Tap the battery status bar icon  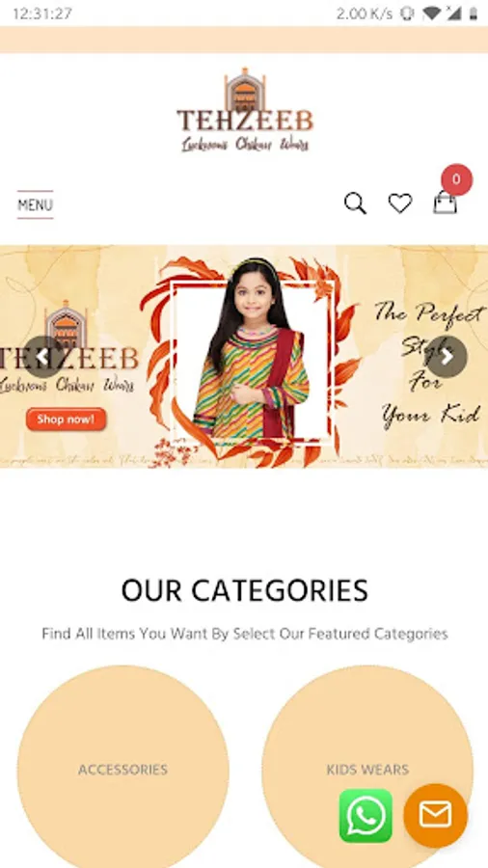[474, 14]
